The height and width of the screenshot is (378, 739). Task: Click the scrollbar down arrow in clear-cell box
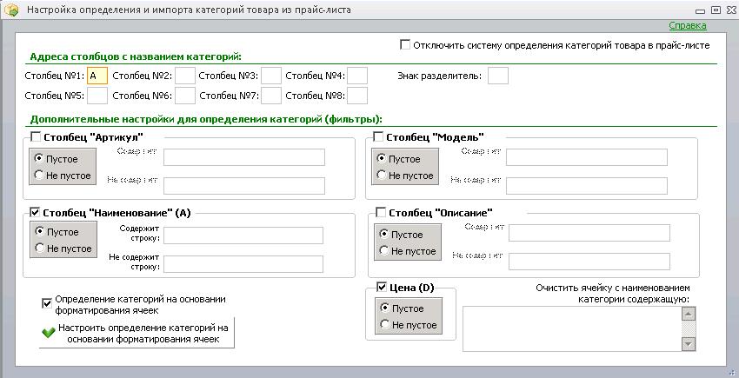(689, 344)
